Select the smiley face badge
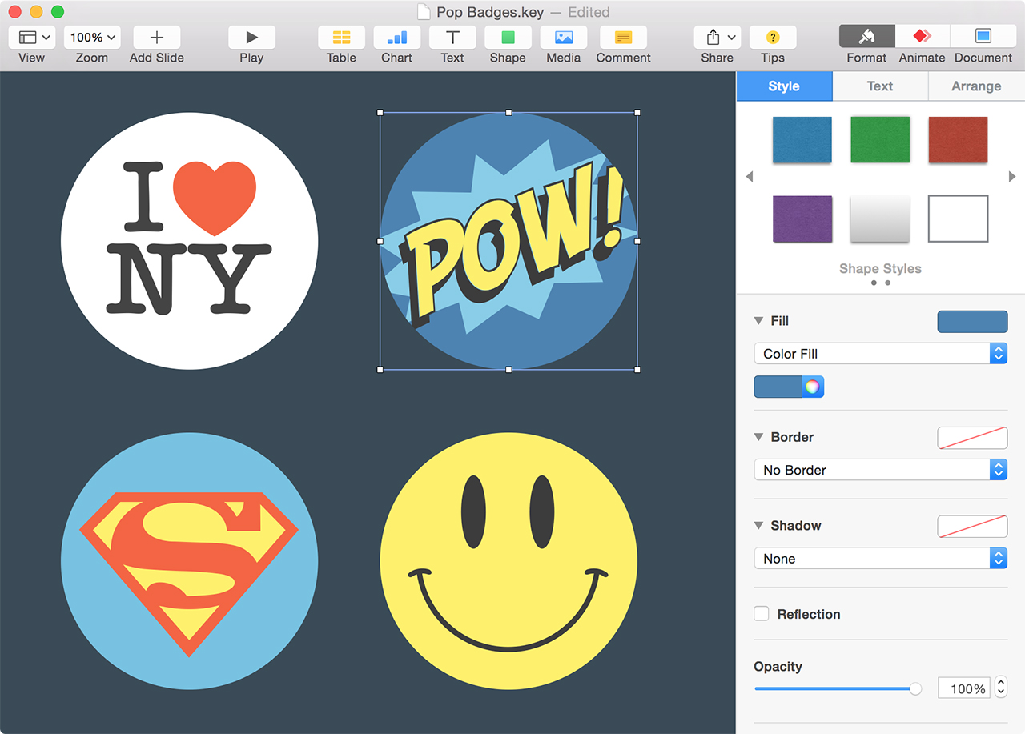1025x734 pixels. tap(508, 561)
